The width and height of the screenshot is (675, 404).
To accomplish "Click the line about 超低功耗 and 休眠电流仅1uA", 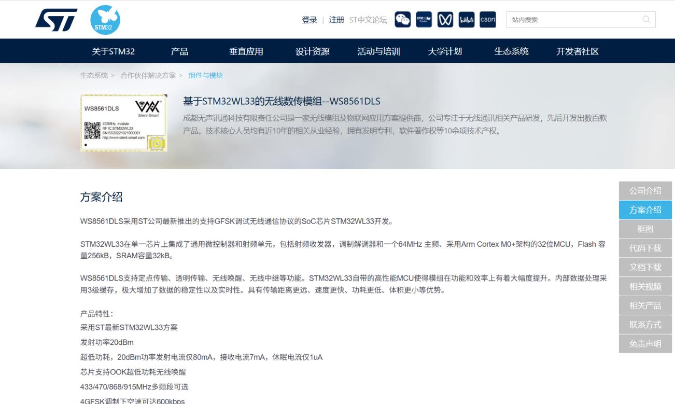I will tap(202, 357).
